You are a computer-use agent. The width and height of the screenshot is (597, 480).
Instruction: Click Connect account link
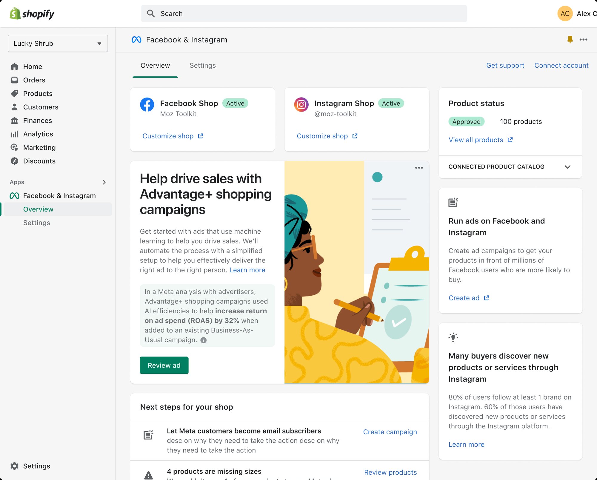pos(561,65)
